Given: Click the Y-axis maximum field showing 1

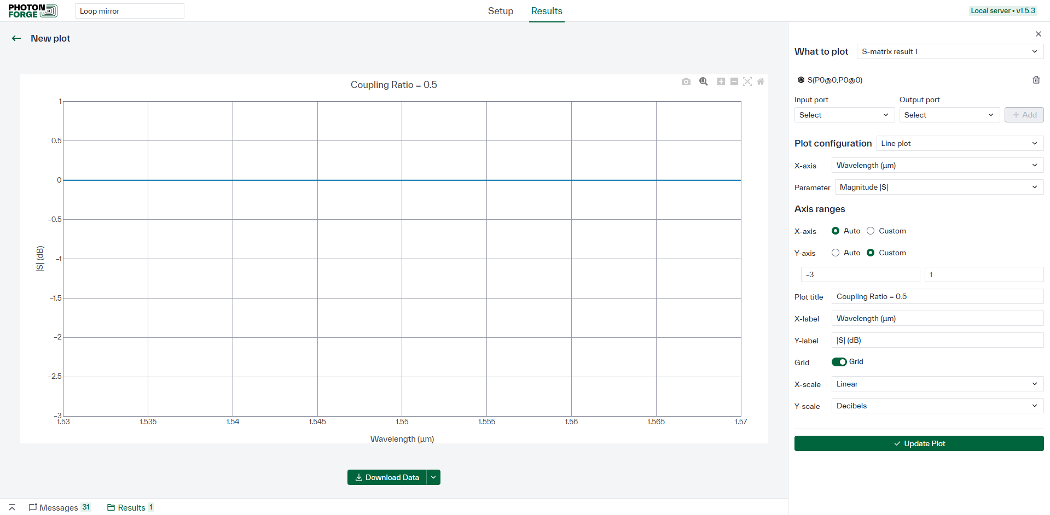Looking at the screenshot, I should click(x=984, y=274).
